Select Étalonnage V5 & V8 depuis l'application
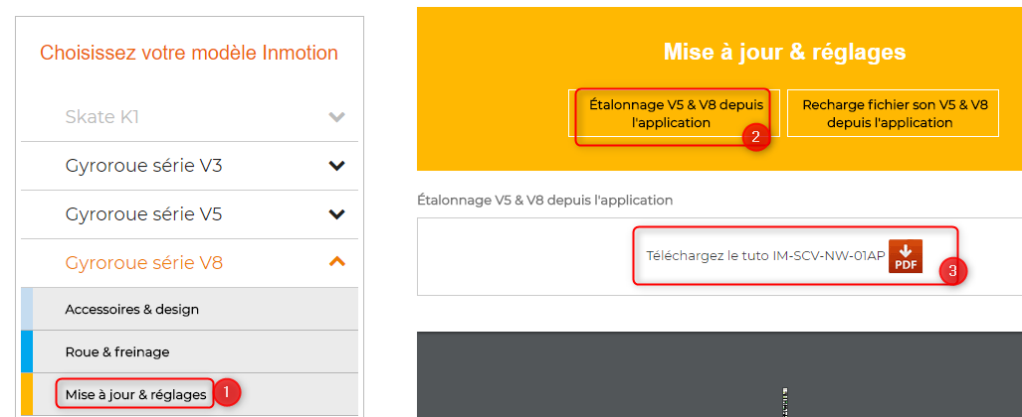Viewport: 1022px width, 417px height. click(676, 113)
